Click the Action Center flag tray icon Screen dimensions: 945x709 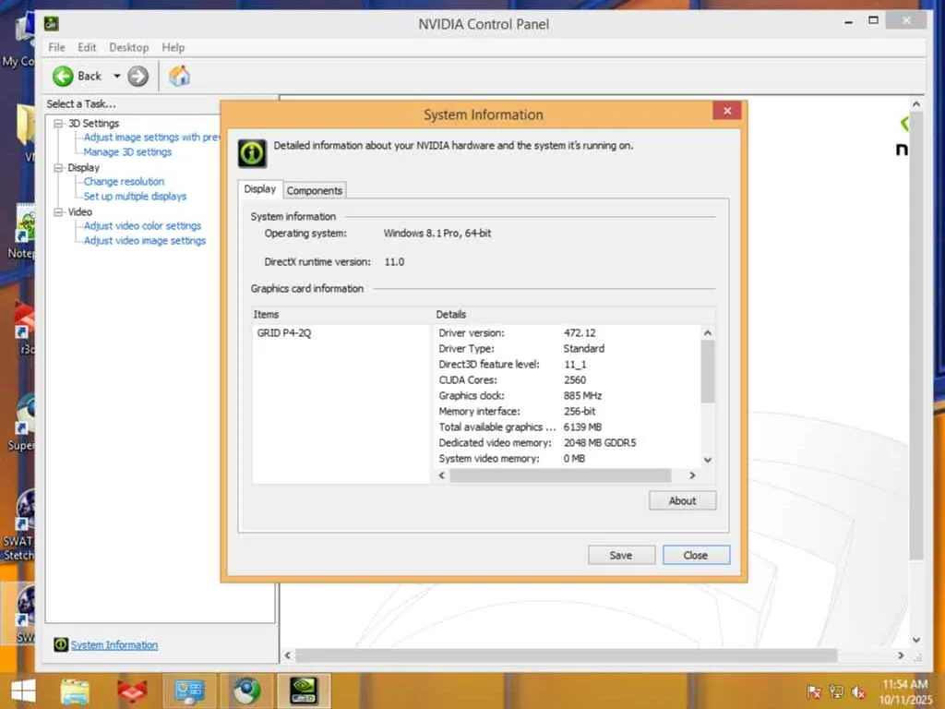point(814,692)
